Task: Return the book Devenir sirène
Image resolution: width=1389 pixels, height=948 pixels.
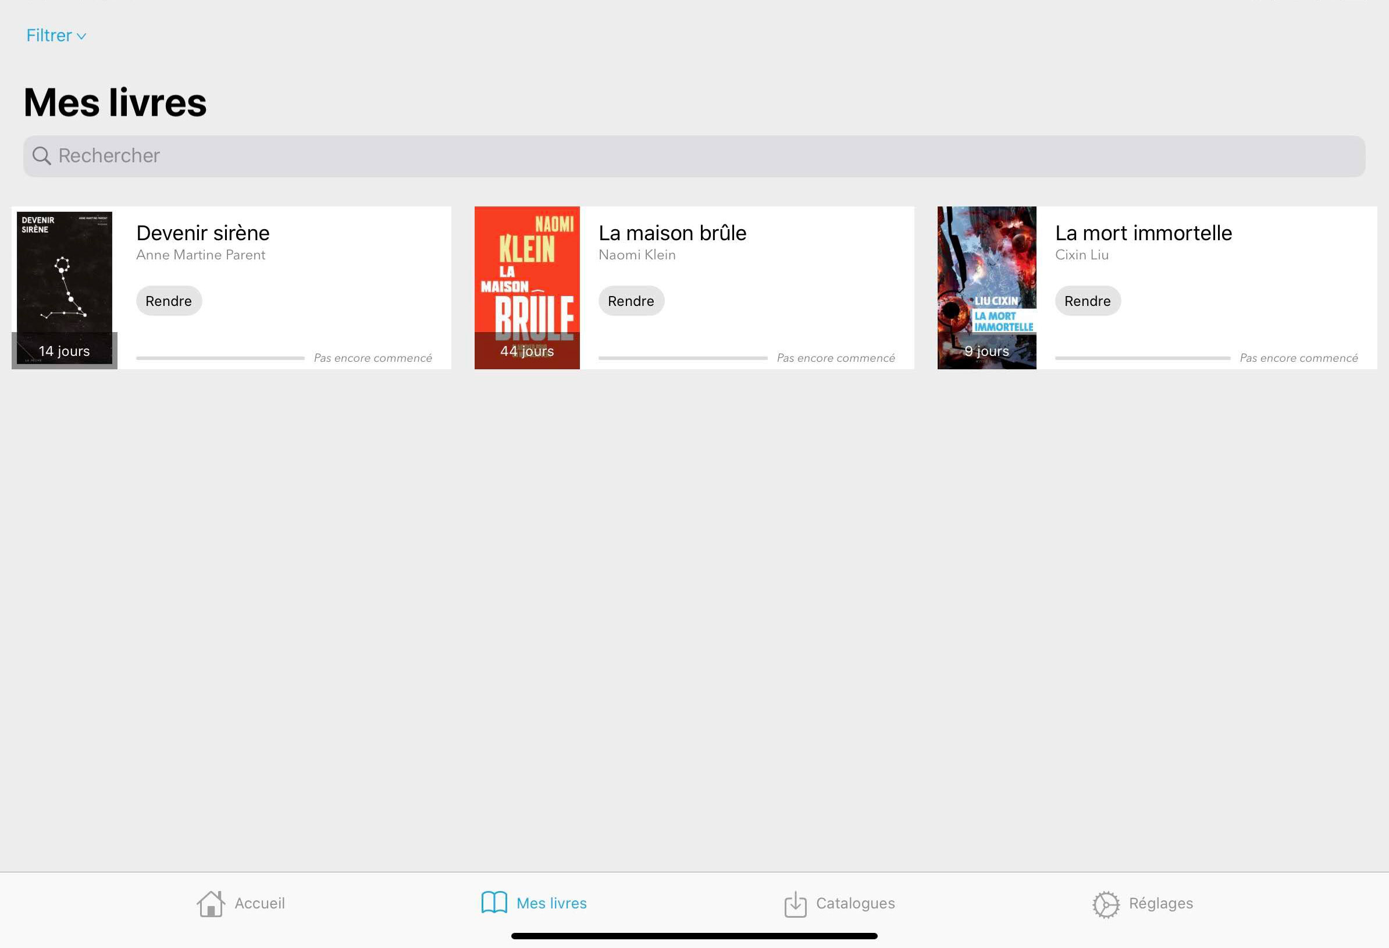Action: (169, 301)
